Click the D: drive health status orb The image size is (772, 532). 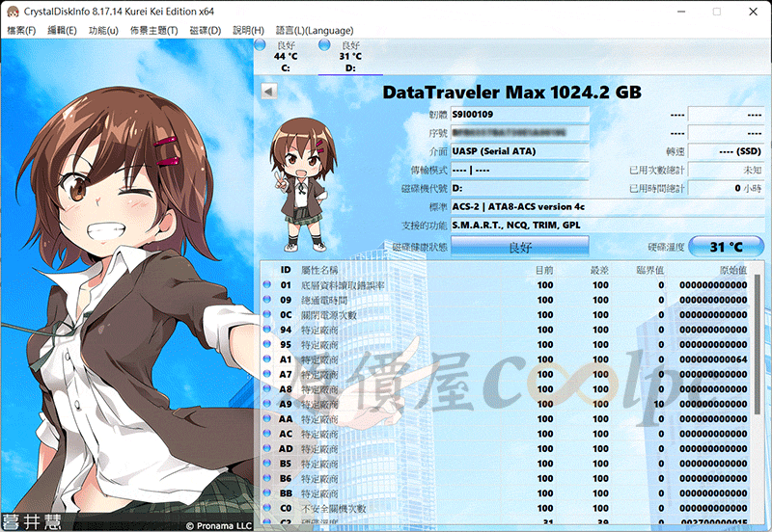(324, 45)
